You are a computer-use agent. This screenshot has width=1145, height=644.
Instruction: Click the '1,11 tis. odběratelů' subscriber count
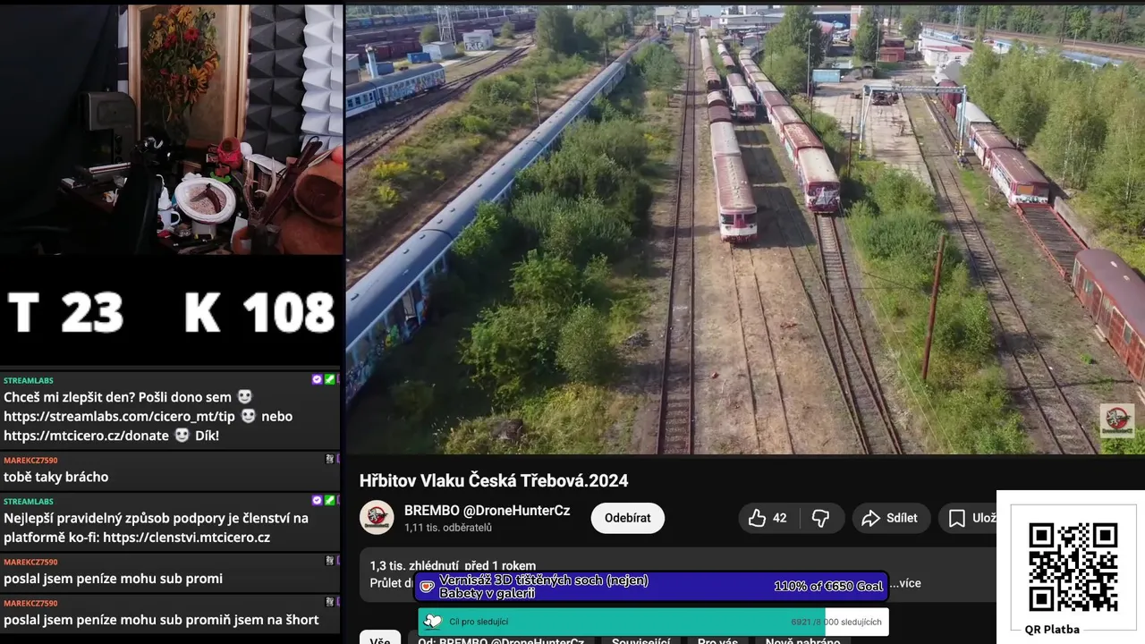448,528
